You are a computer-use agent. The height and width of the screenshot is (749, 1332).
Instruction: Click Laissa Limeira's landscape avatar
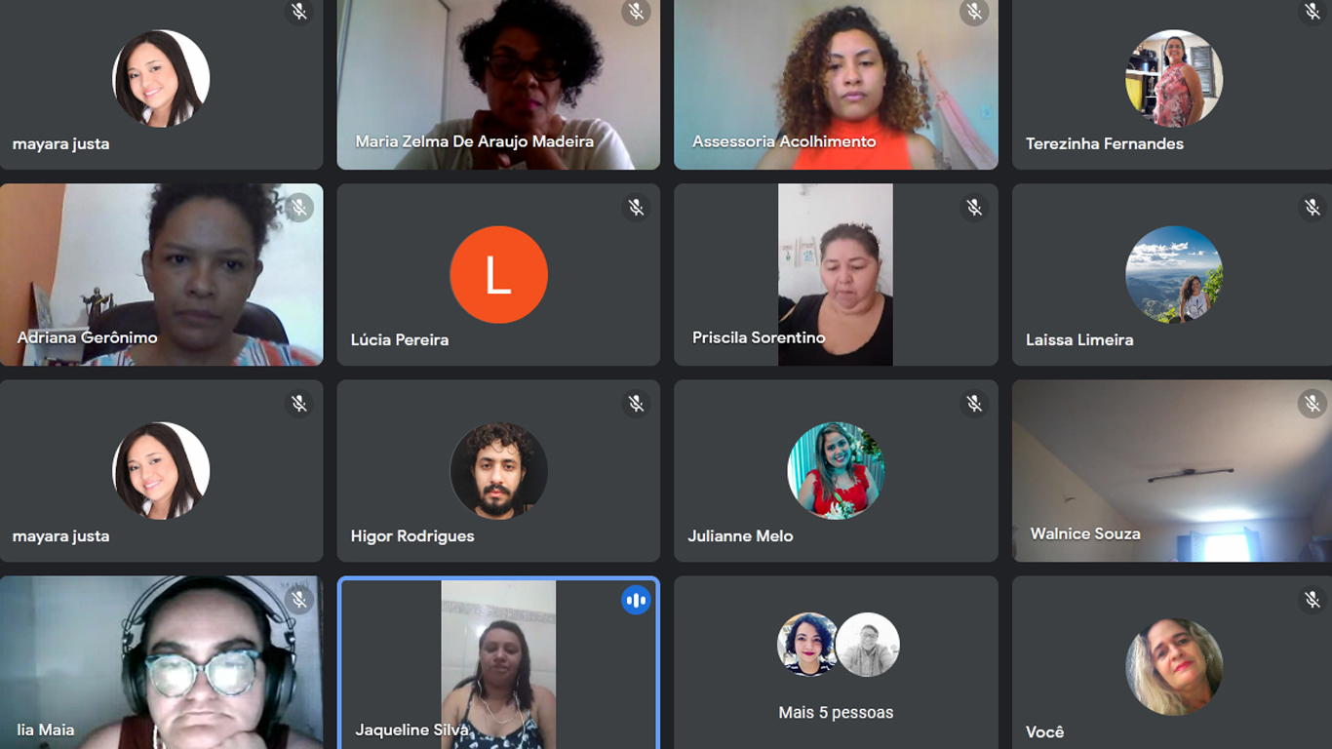coord(1174,275)
